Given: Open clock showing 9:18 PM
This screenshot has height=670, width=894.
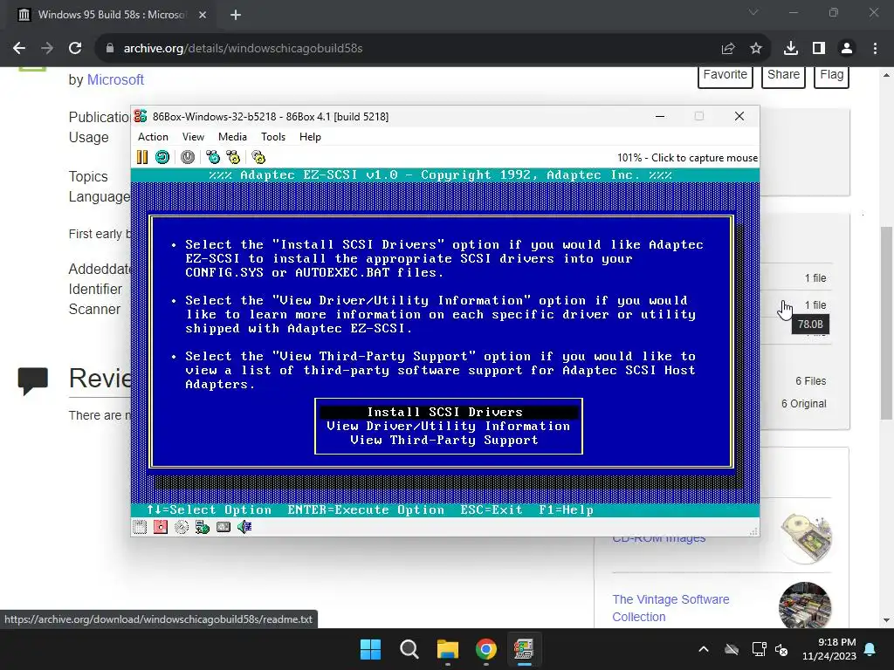Looking at the screenshot, I should 829,649.
